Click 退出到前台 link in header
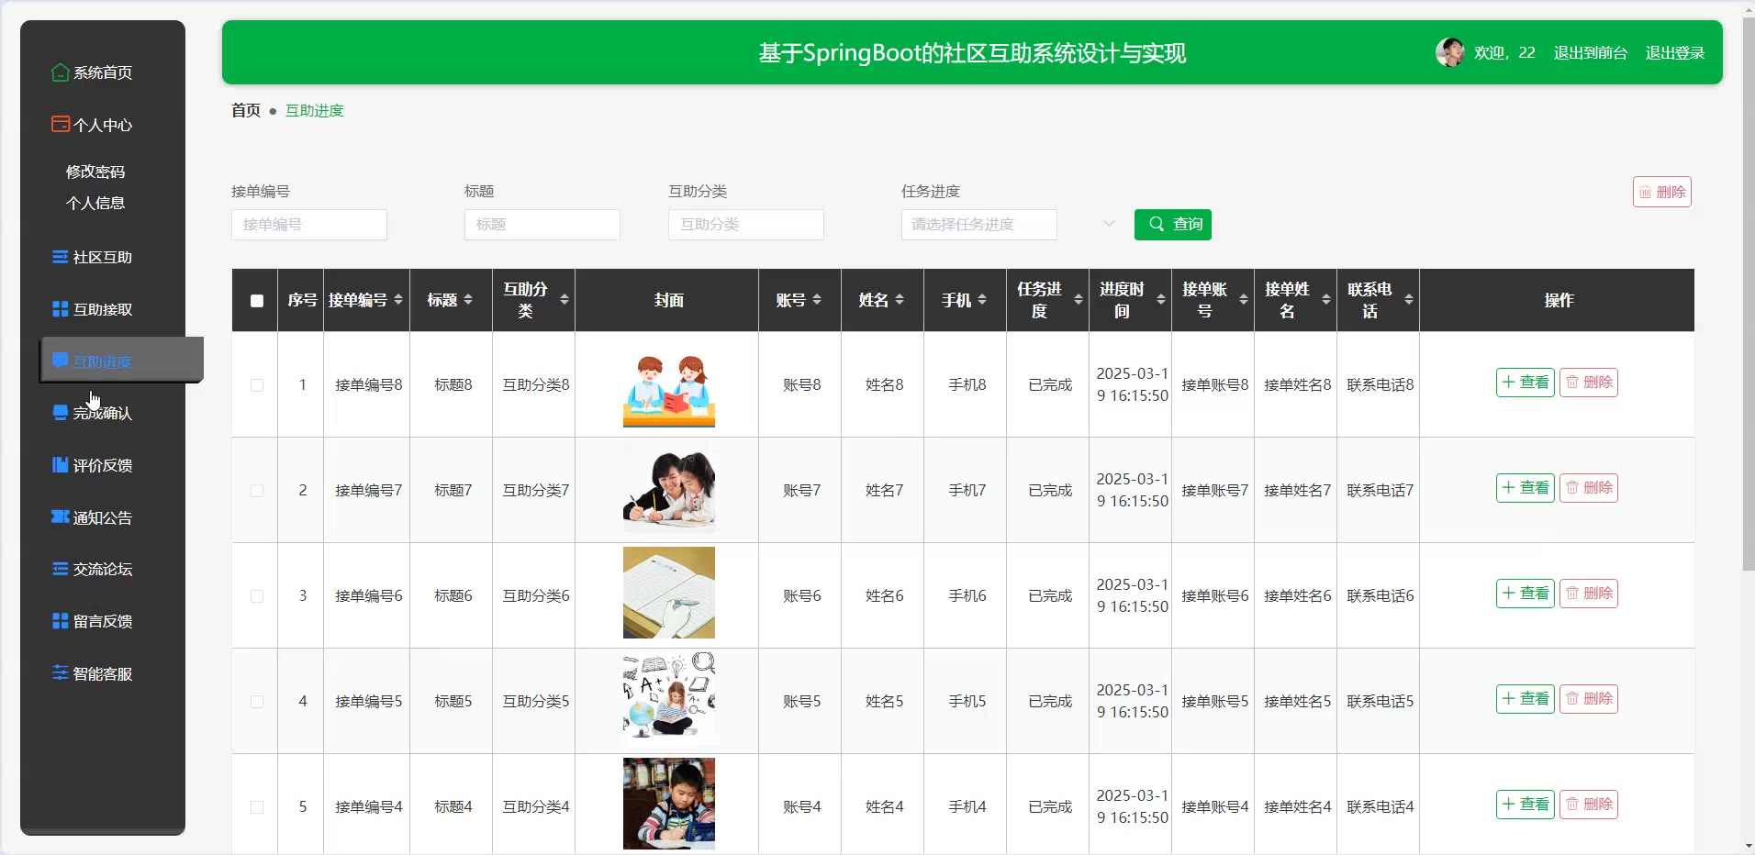The width and height of the screenshot is (1755, 855). (x=1590, y=53)
